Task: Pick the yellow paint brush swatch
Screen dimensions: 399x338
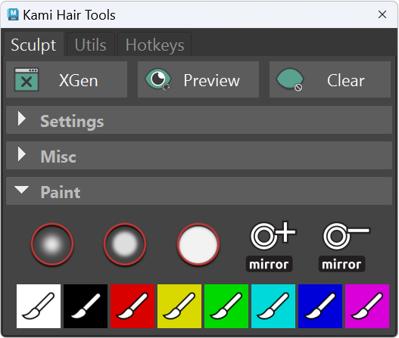Action: (x=179, y=306)
